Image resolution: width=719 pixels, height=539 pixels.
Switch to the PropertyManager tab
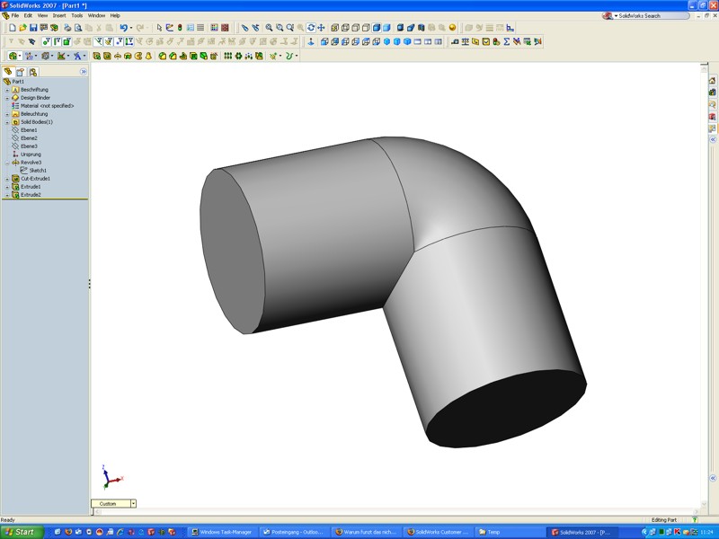click(20, 72)
